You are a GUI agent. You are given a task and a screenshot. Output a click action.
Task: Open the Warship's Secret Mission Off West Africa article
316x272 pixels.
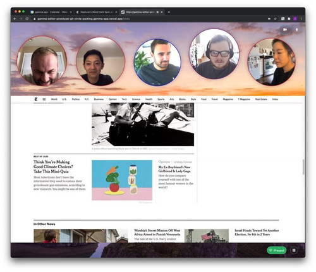157,232
